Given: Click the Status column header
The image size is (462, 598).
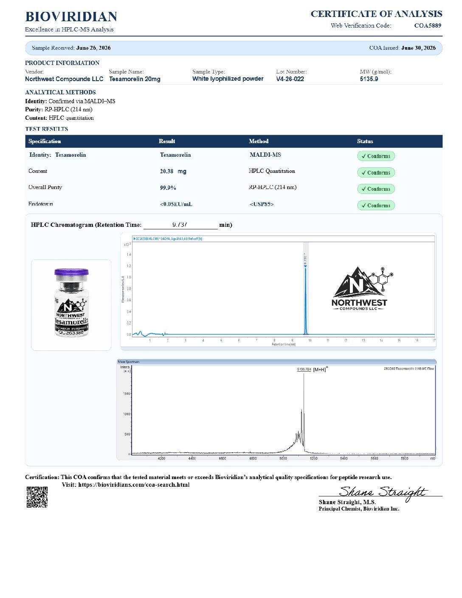Looking at the screenshot, I should 365,141.
